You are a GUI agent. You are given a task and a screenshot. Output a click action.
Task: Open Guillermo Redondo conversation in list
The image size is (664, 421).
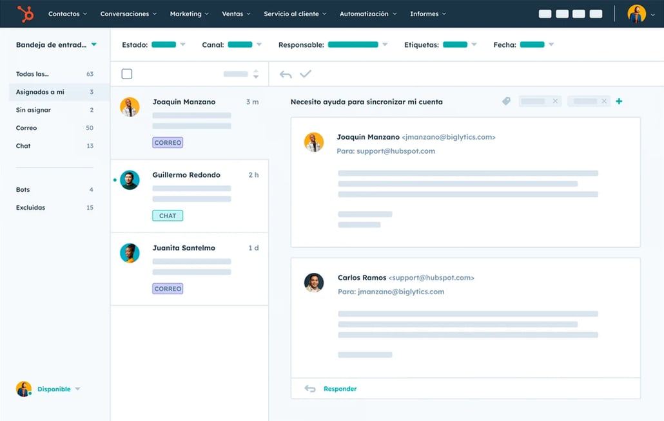[x=190, y=196]
